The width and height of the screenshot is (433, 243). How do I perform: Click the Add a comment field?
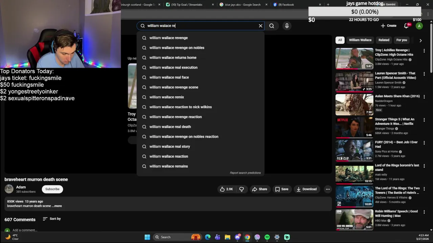[x=25, y=230]
